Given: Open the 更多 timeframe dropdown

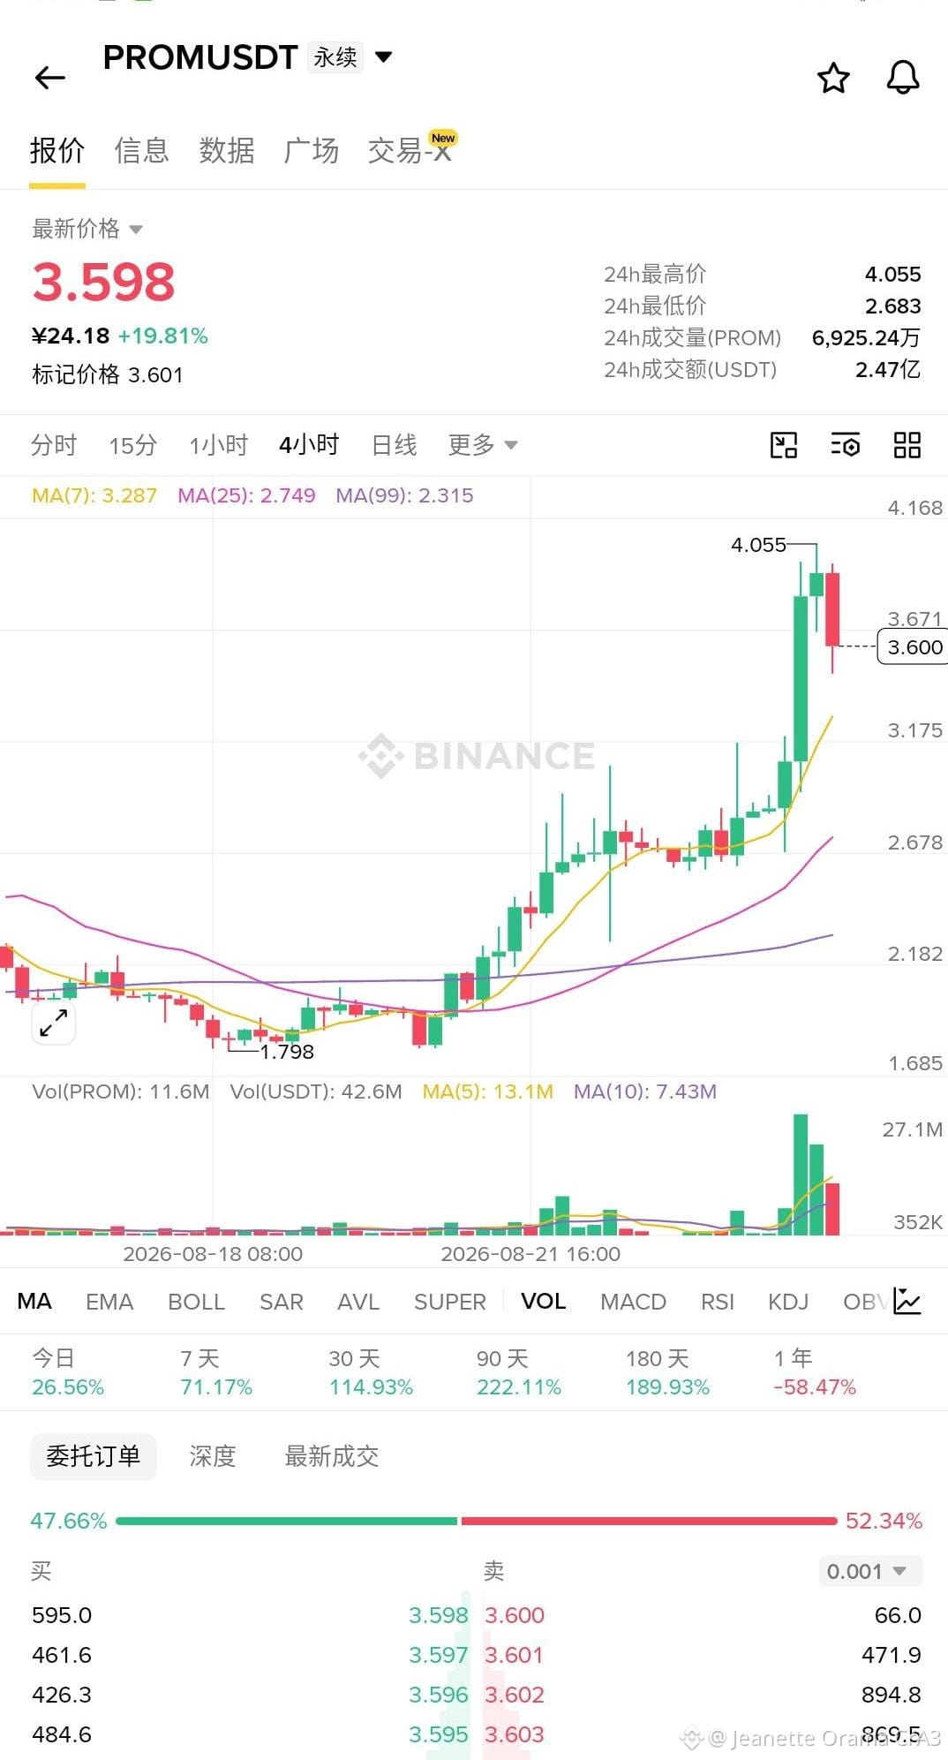Looking at the screenshot, I should [x=483, y=445].
